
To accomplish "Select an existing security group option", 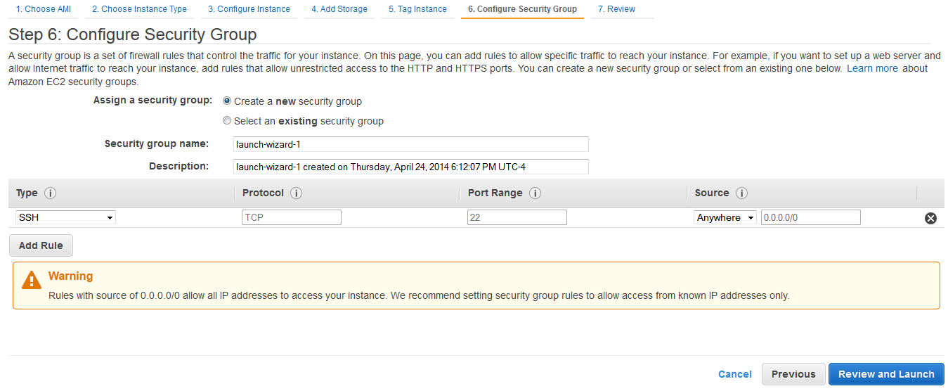I will (226, 121).
